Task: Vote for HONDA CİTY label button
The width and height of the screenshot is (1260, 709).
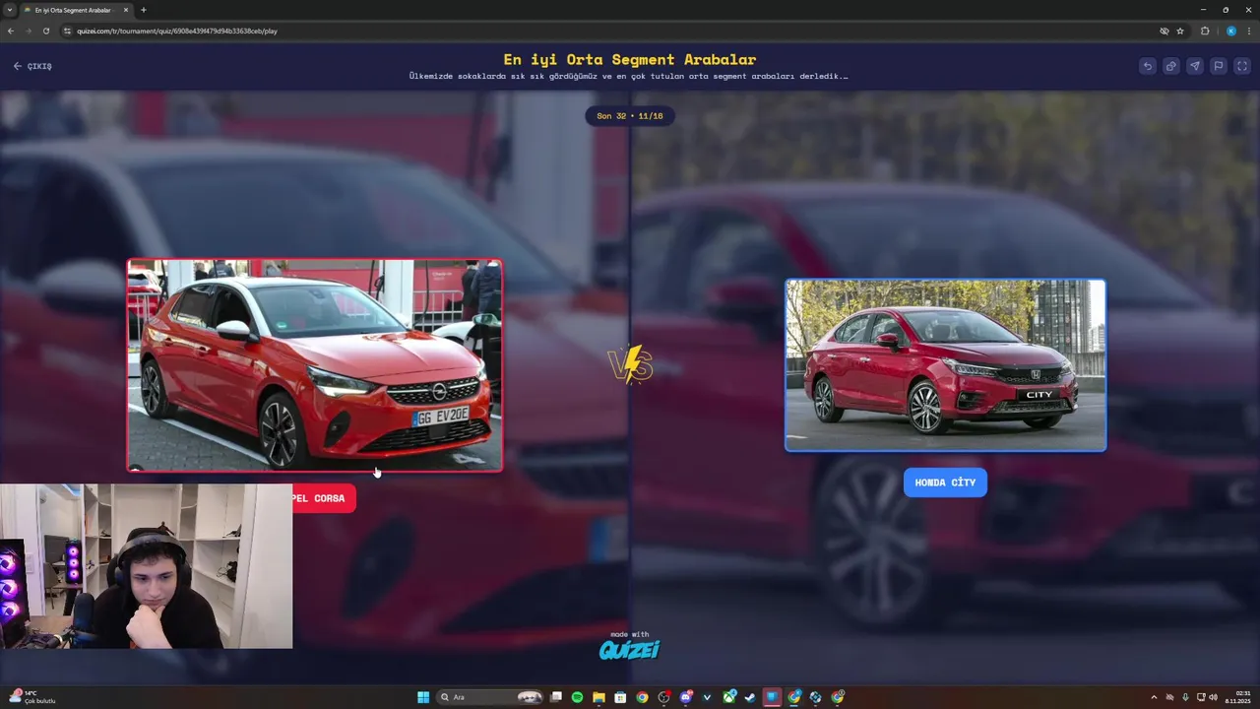Action: pos(945,483)
